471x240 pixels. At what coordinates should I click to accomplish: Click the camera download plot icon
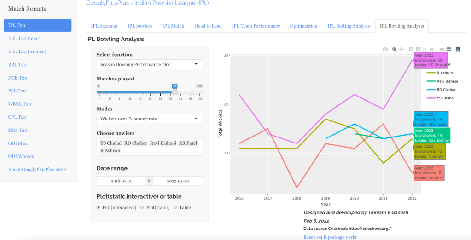(385, 49)
